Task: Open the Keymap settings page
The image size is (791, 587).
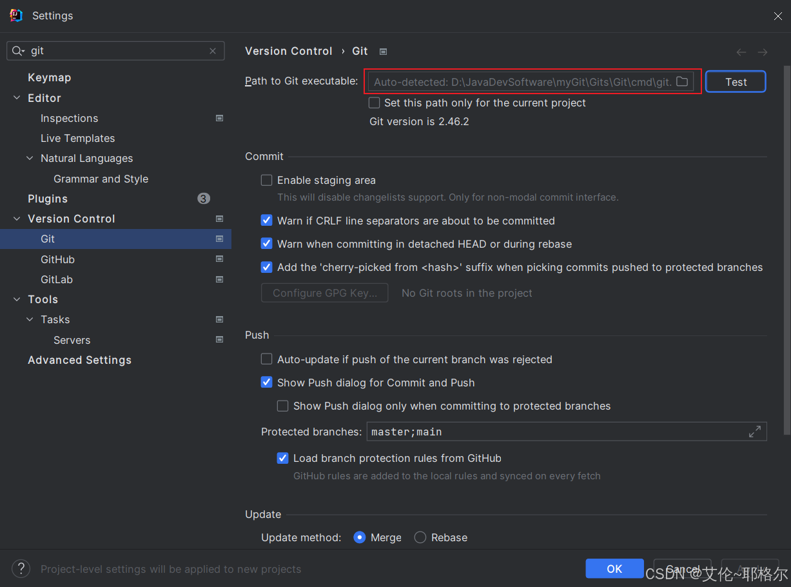Action: pos(49,77)
